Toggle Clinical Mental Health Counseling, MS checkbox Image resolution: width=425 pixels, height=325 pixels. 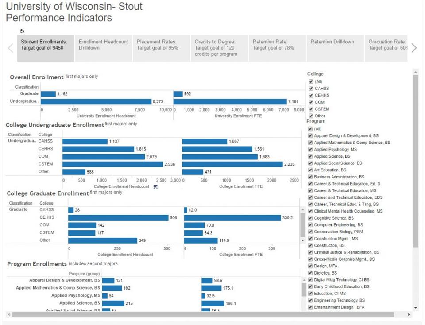coord(310,211)
